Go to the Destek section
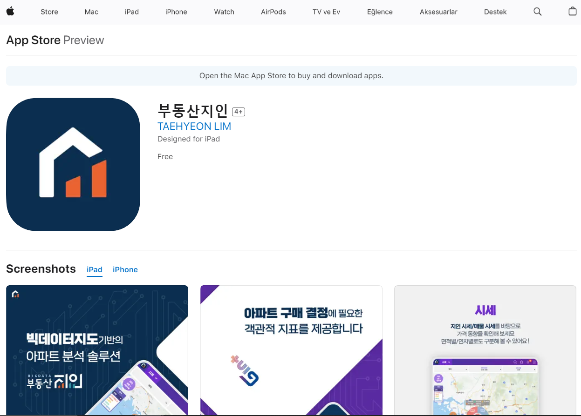 (x=495, y=12)
